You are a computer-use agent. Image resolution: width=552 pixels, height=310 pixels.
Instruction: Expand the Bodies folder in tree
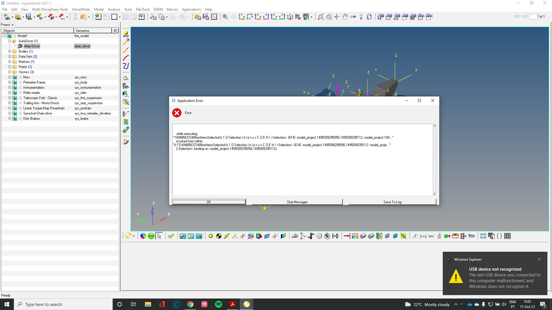coord(9,51)
